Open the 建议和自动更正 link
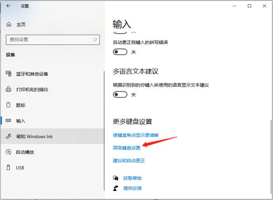Viewport: 273px width, 200px height. pyautogui.click(x=129, y=160)
